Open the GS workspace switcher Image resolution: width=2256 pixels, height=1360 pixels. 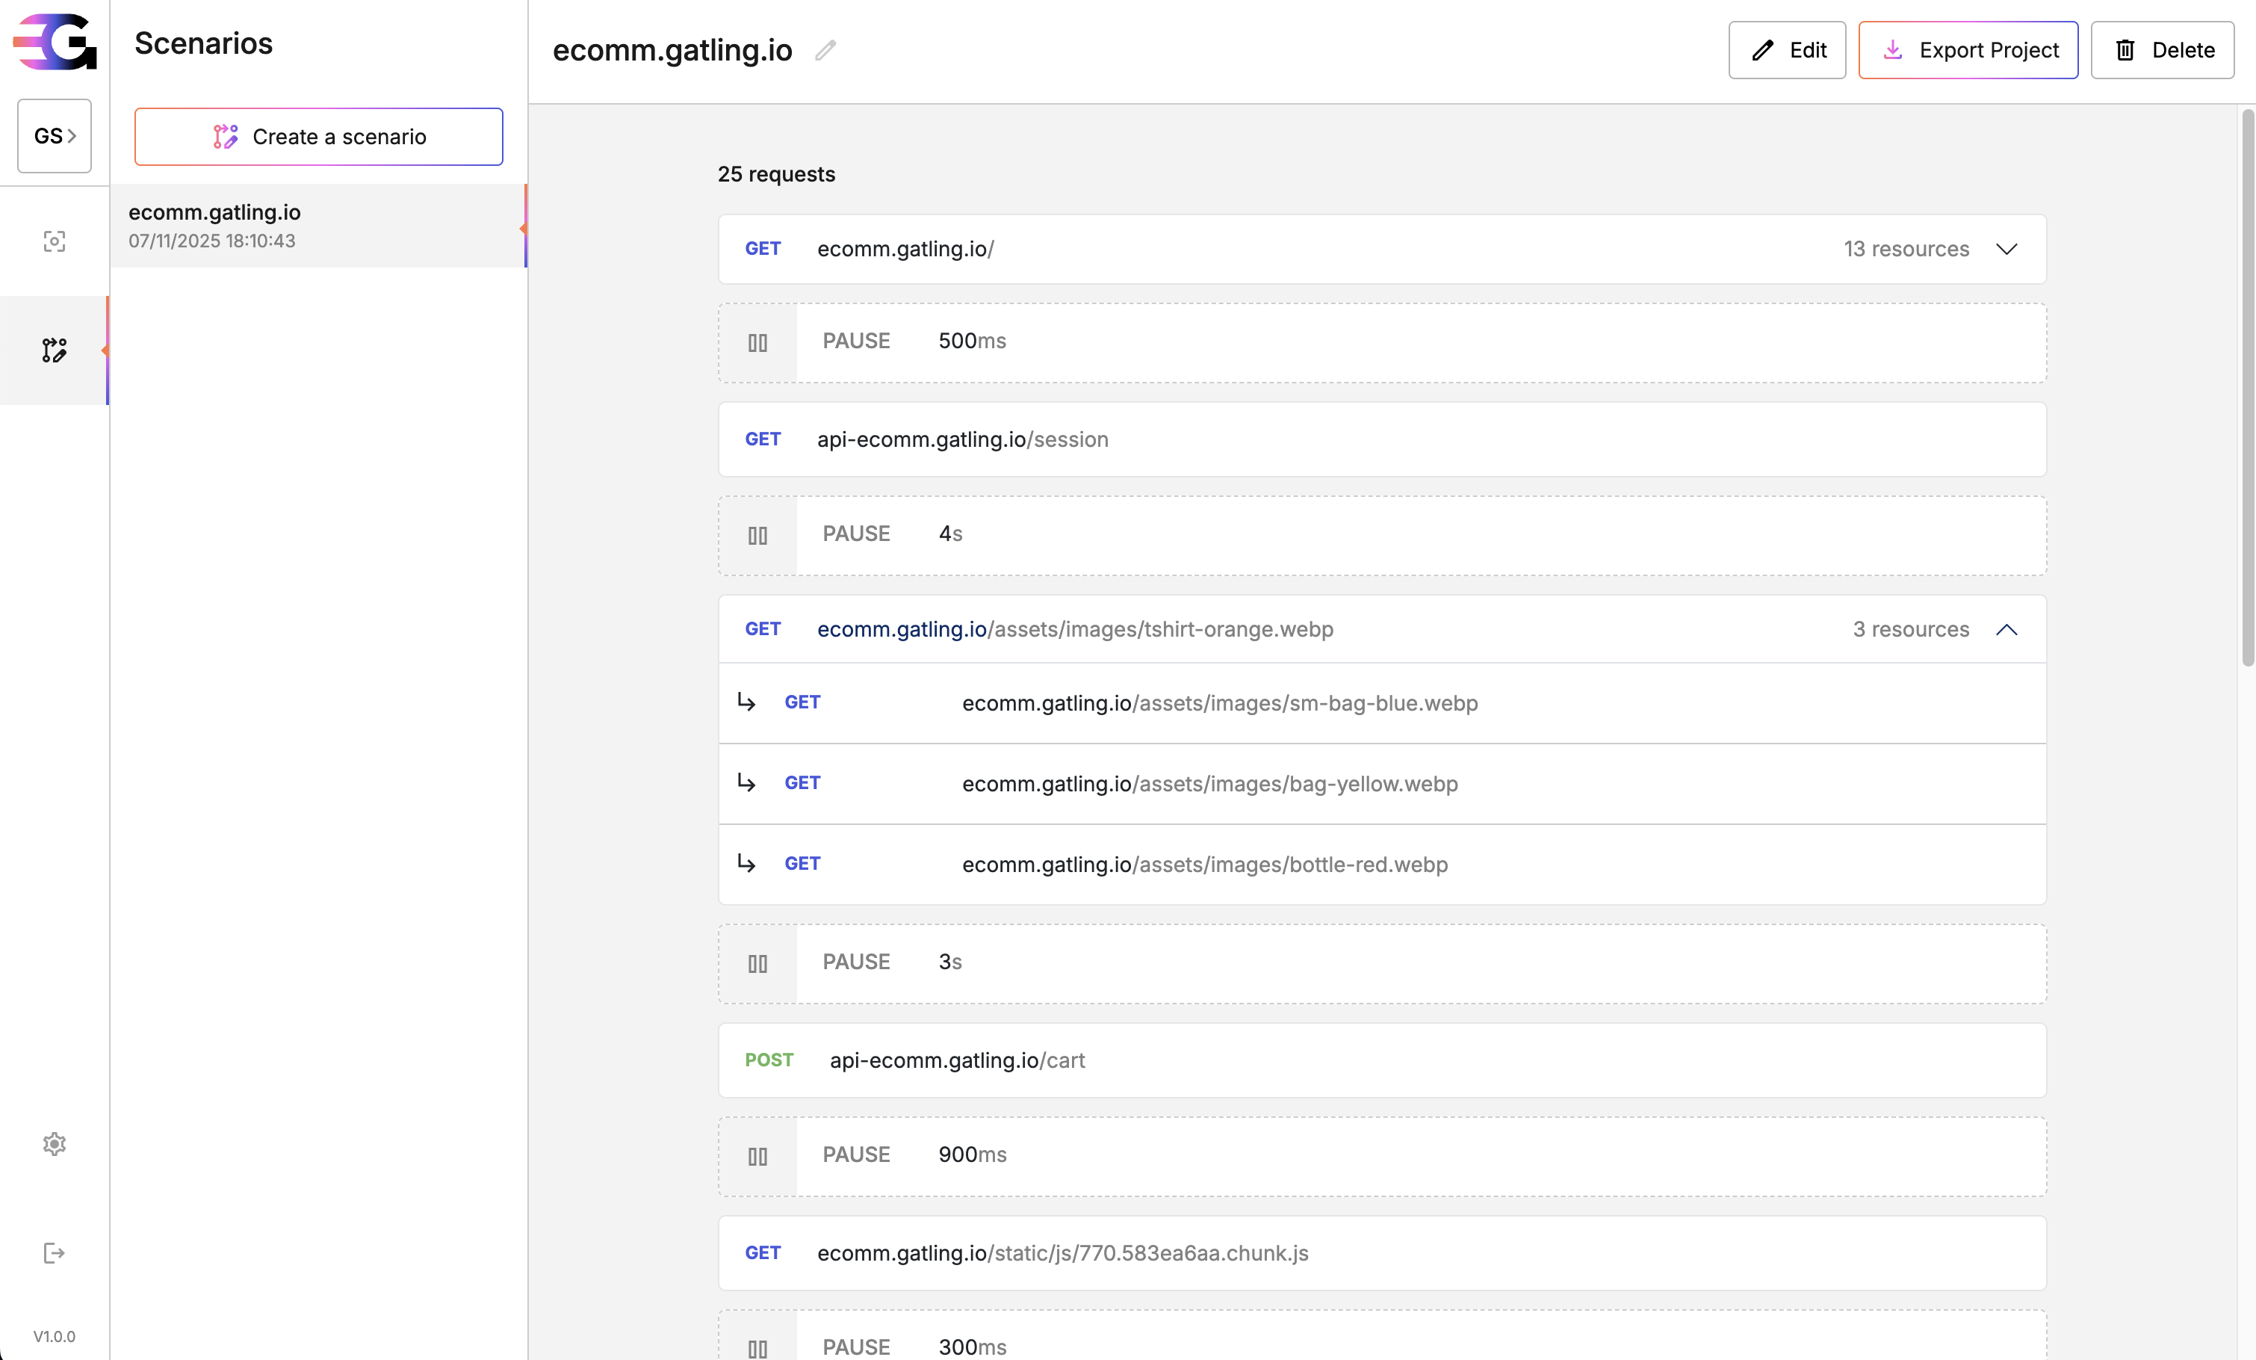tap(54, 135)
